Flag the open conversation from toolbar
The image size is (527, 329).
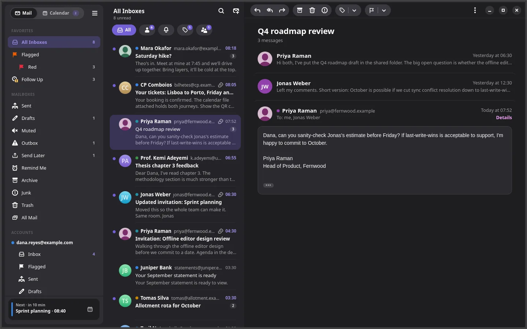371,10
